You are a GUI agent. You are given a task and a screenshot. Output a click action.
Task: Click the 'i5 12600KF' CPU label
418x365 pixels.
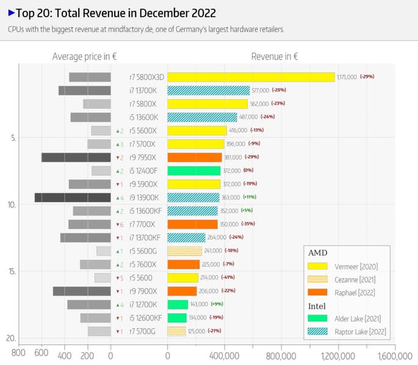pyautogui.click(x=146, y=318)
